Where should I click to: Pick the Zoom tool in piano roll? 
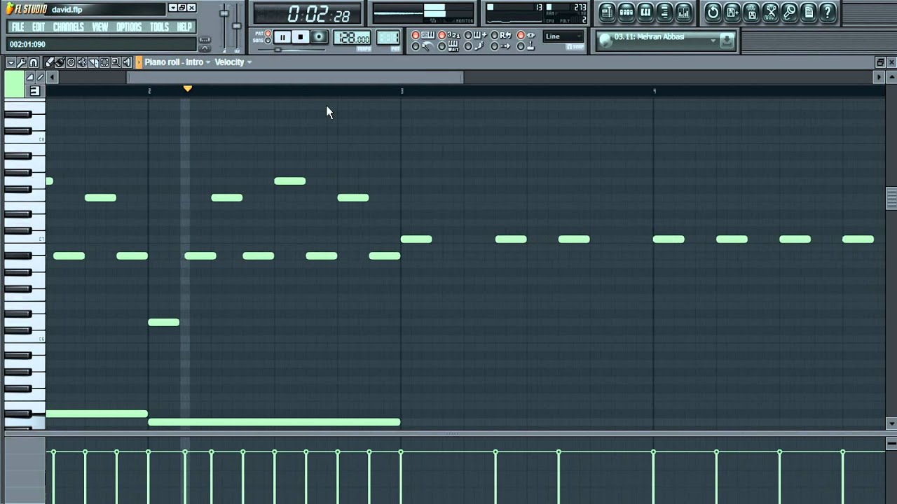click(116, 62)
